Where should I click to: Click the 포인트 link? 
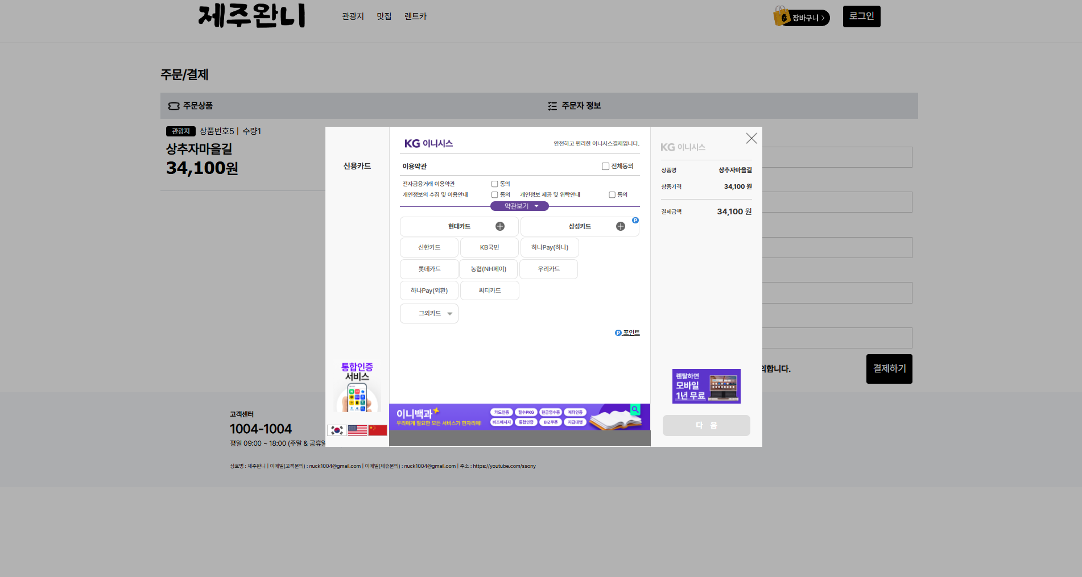point(627,333)
